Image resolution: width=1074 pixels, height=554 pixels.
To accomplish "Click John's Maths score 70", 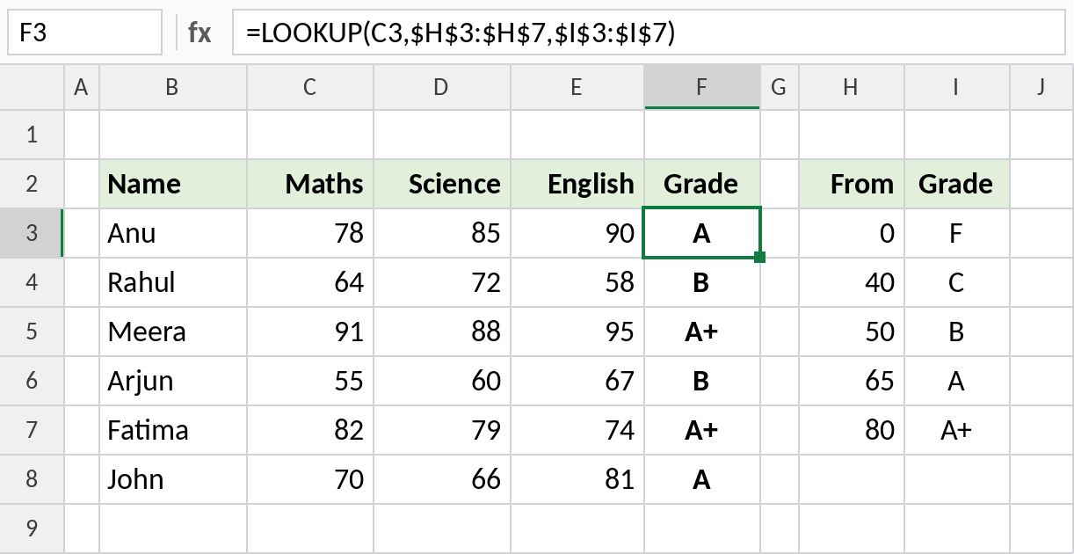I will pyautogui.click(x=310, y=479).
